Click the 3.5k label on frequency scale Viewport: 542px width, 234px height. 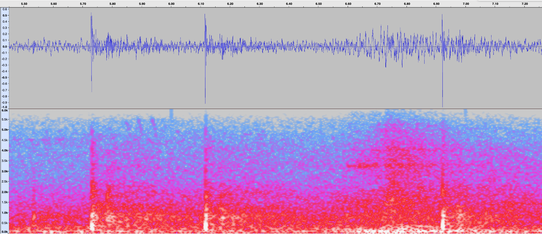[5, 161]
